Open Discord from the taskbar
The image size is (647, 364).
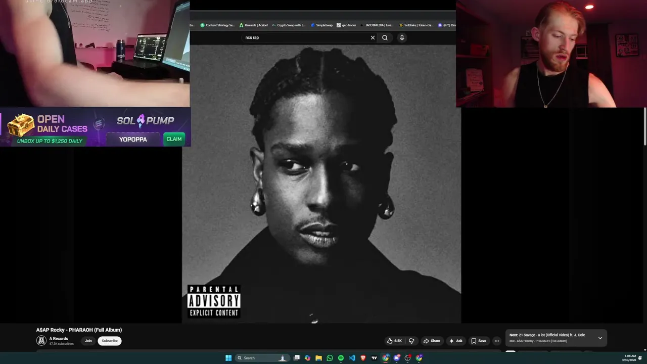(x=396, y=358)
